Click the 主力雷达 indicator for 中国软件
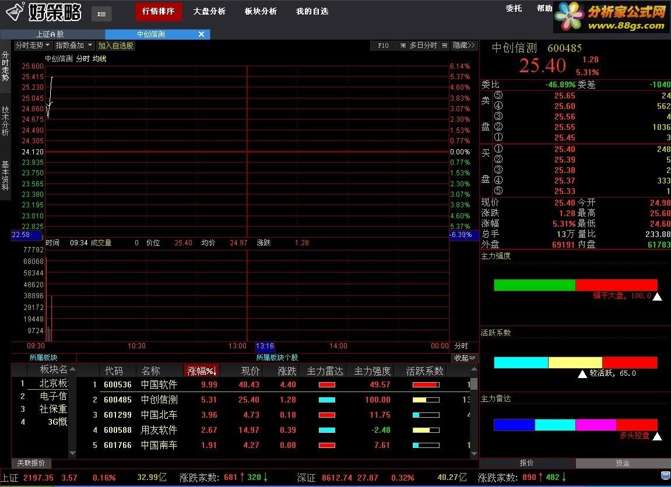 327,385
